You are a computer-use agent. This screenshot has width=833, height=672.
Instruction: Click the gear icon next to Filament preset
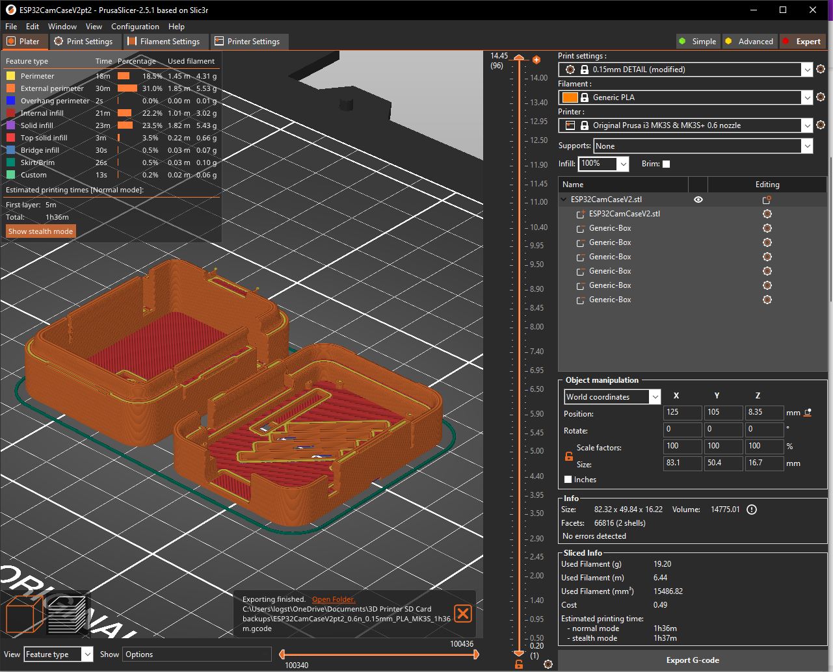(x=821, y=97)
